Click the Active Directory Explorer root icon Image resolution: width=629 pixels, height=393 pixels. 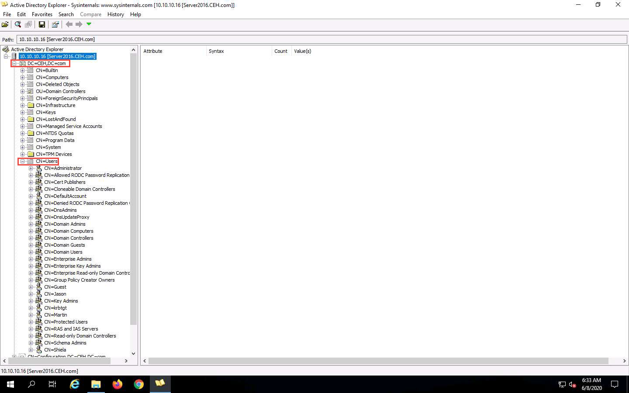[6, 49]
